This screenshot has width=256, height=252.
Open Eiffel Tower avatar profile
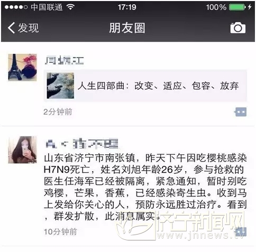(x=22, y=68)
